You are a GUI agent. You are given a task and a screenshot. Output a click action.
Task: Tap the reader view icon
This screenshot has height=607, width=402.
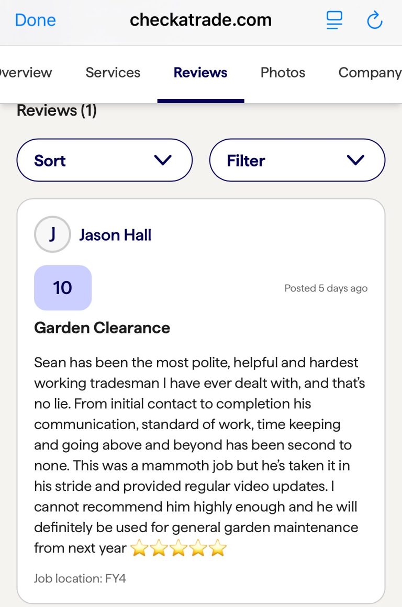(x=334, y=20)
